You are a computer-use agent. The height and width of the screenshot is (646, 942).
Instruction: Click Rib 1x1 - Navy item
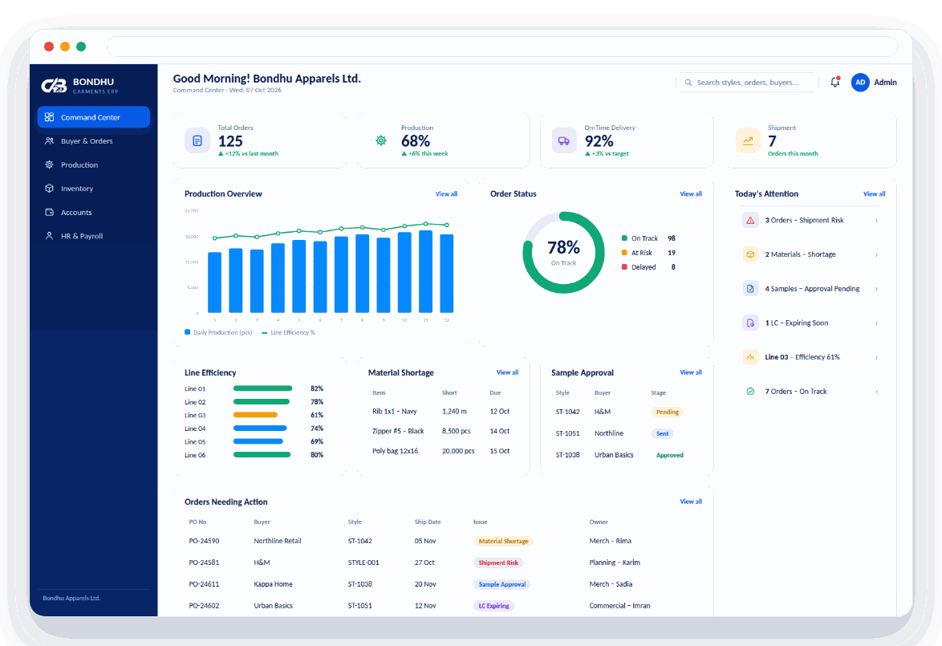[394, 412]
